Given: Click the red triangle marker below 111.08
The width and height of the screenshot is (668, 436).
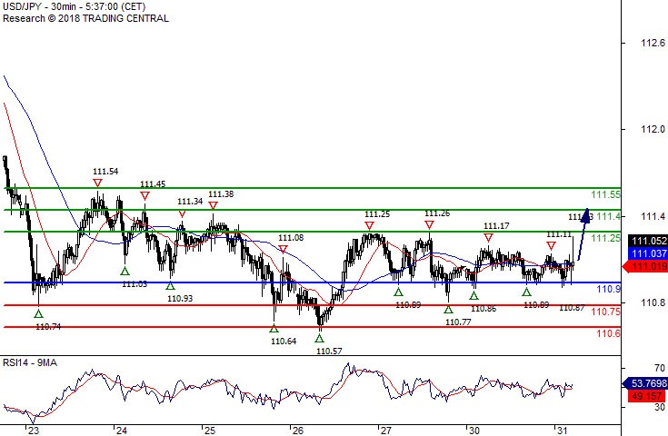Looking at the screenshot, I should (x=283, y=249).
